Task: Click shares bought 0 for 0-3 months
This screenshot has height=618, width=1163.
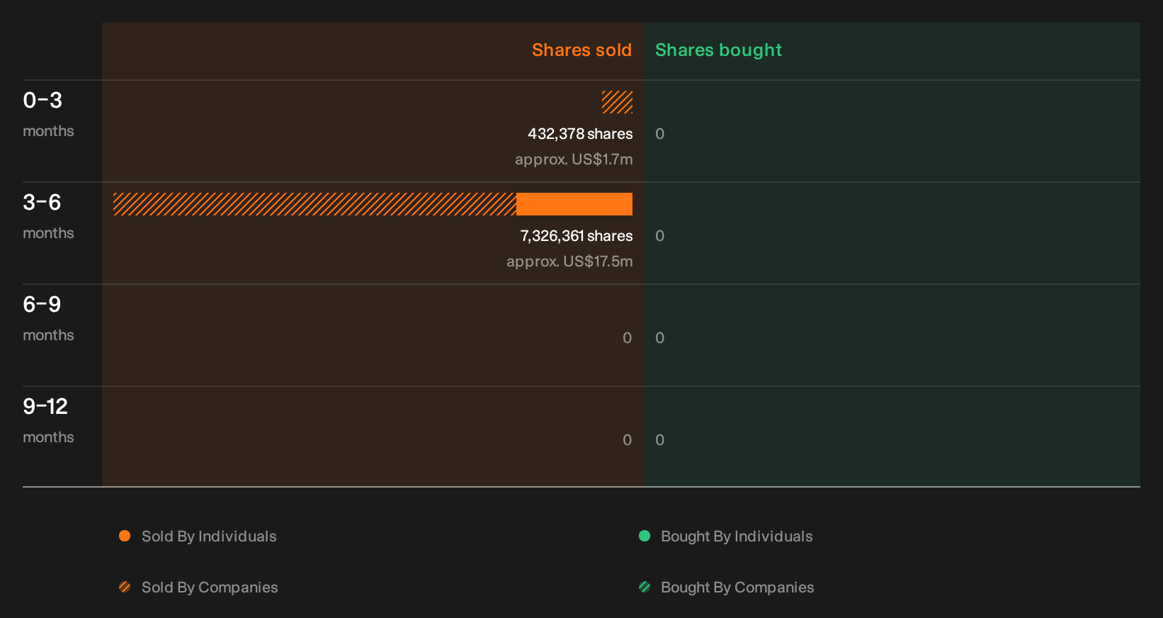Action: coord(659,134)
